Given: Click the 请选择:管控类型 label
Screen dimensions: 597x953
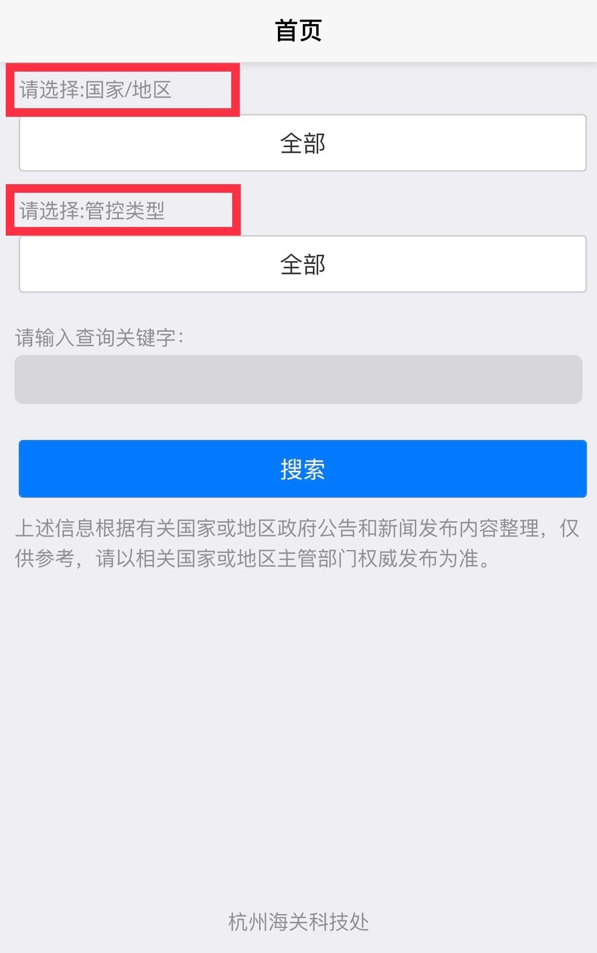Looking at the screenshot, I should click(x=92, y=211).
